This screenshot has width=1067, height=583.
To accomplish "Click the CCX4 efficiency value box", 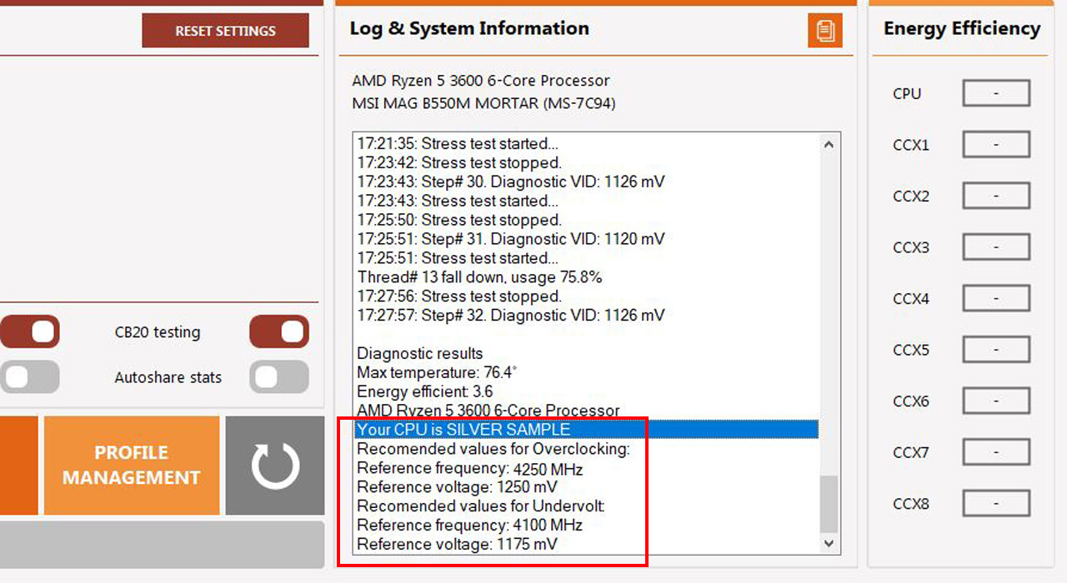I will pos(996,298).
